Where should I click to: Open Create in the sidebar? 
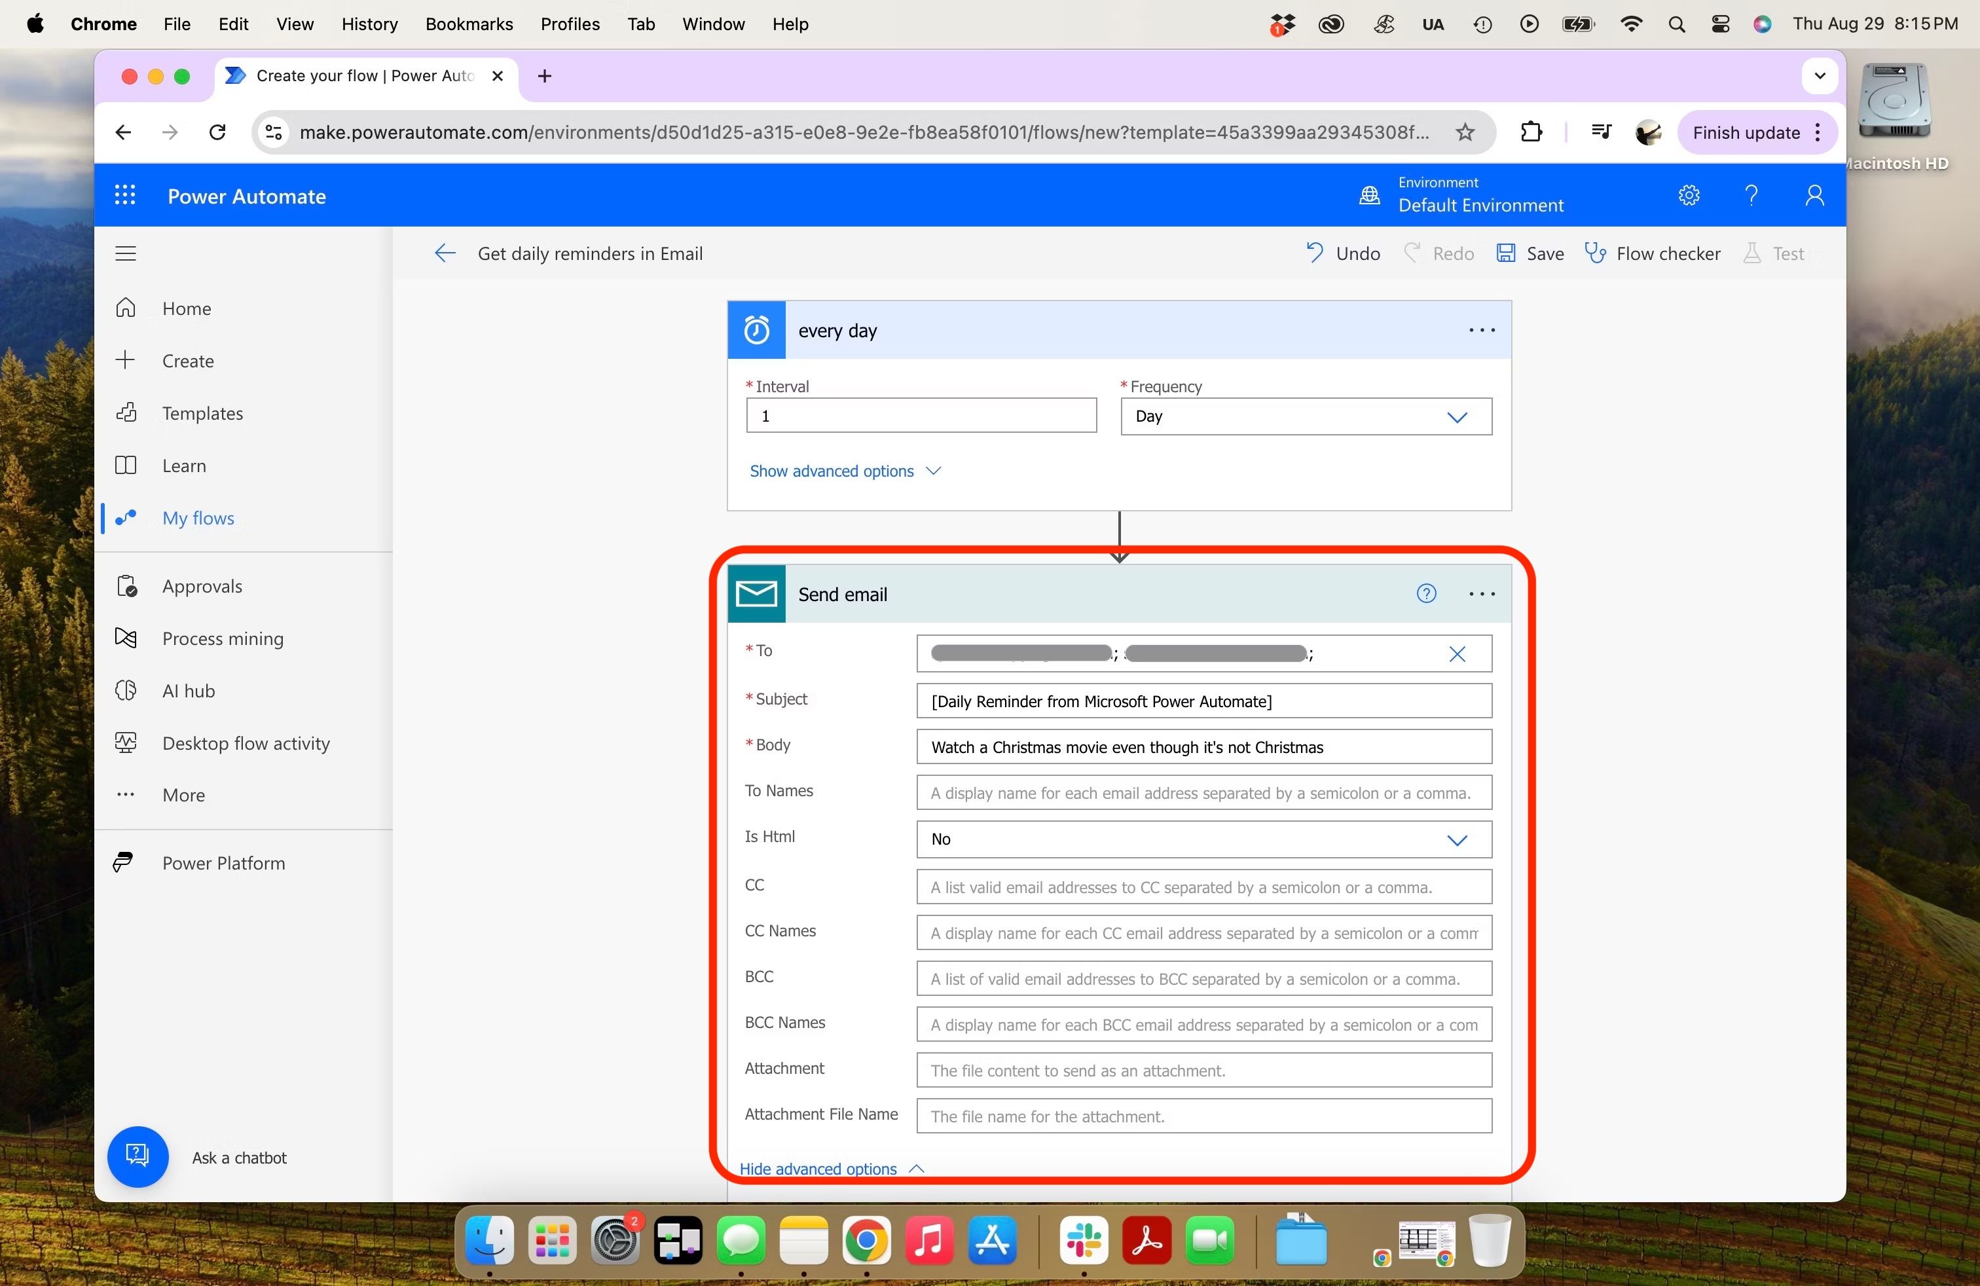(188, 360)
